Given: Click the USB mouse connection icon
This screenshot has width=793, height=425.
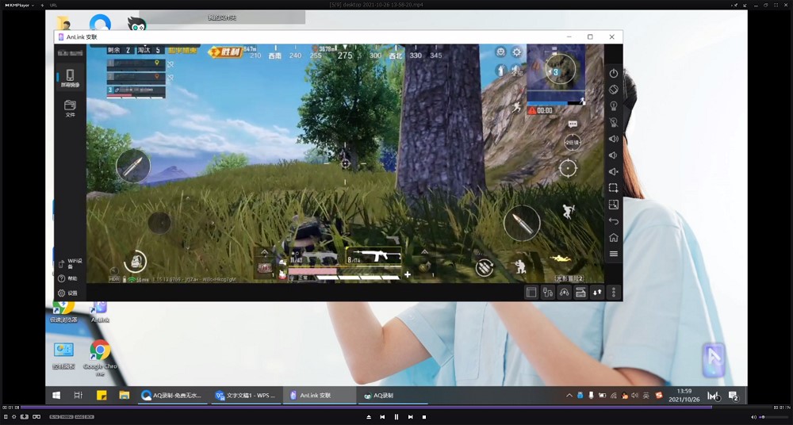Looking at the screenshot, I should 548,293.
